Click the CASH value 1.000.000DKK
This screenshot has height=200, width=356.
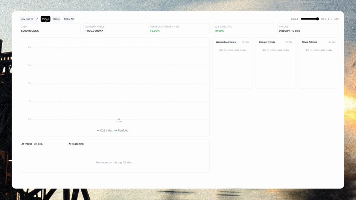pos(30,31)
